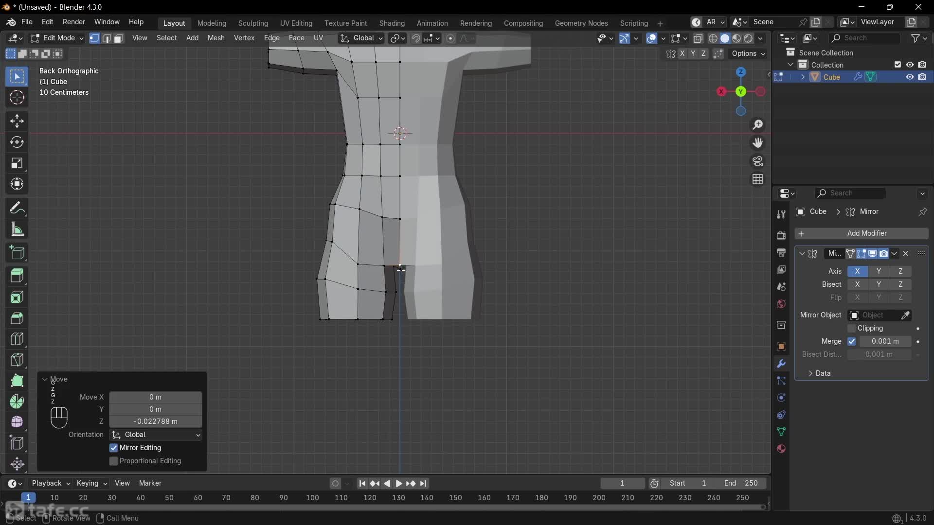This screenshot has height=525, width=934.
Task: Select the Measure tool
Action: click(17, 229)
